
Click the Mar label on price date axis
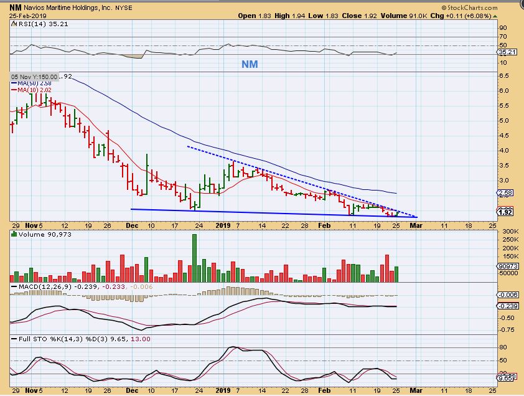point(416,226)
